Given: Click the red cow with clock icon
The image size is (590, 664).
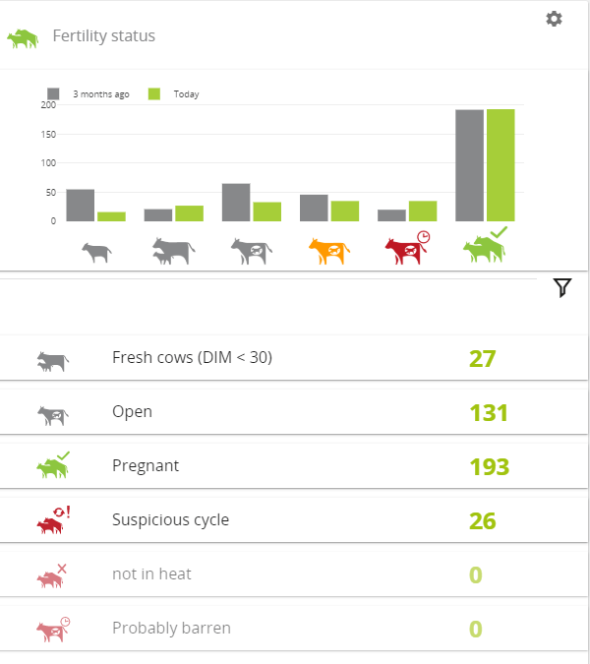Looking at the screenshot, I should tap(407, 248).
